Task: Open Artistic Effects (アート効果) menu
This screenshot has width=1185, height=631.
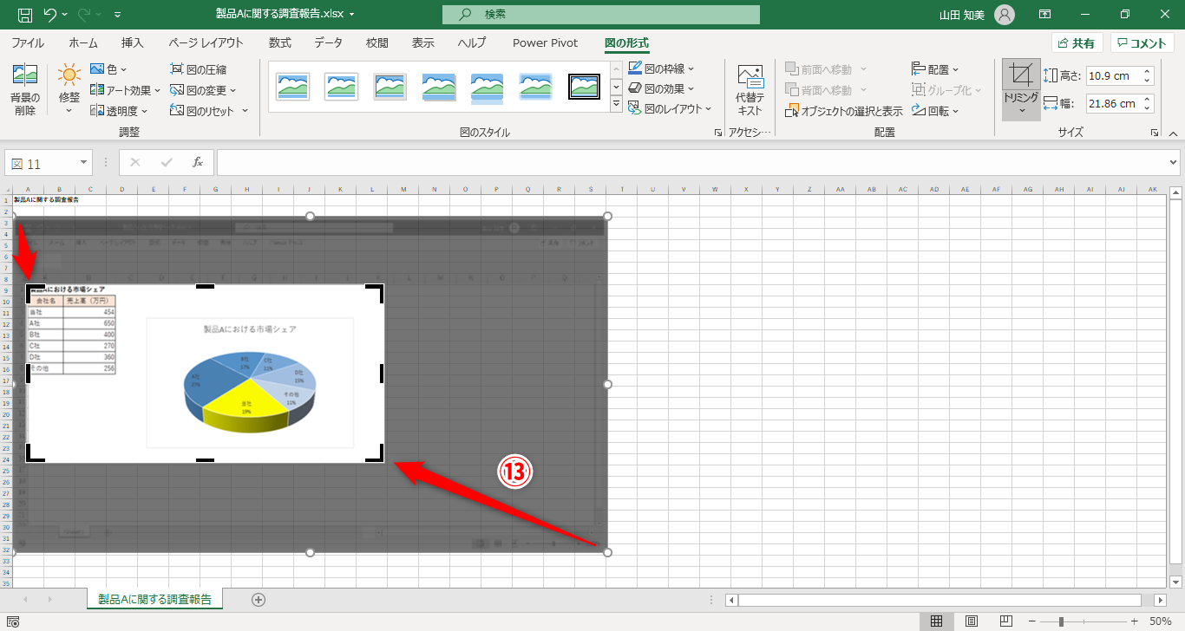Action: pos(125,90)
